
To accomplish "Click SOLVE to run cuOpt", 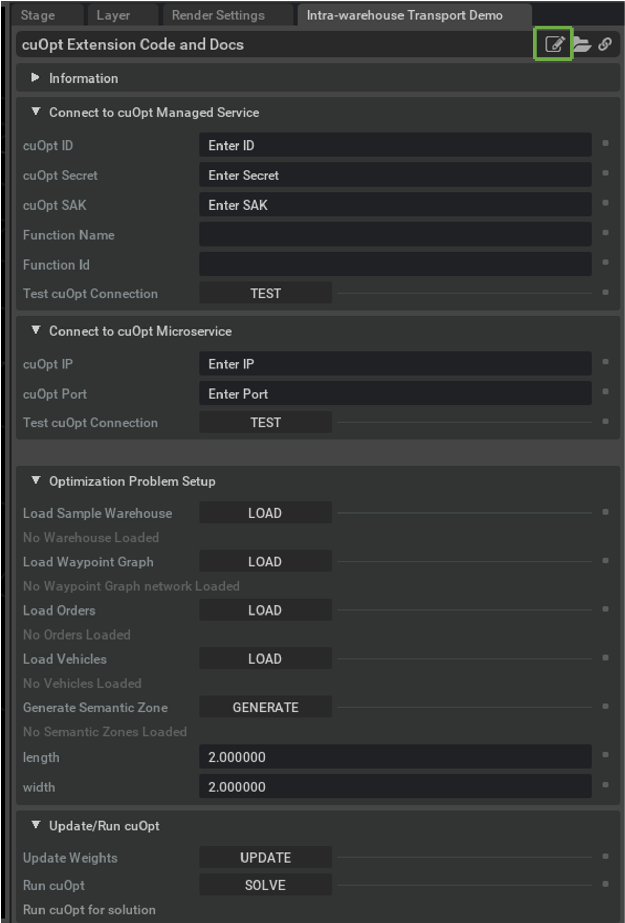I will (x=265, y=885).
